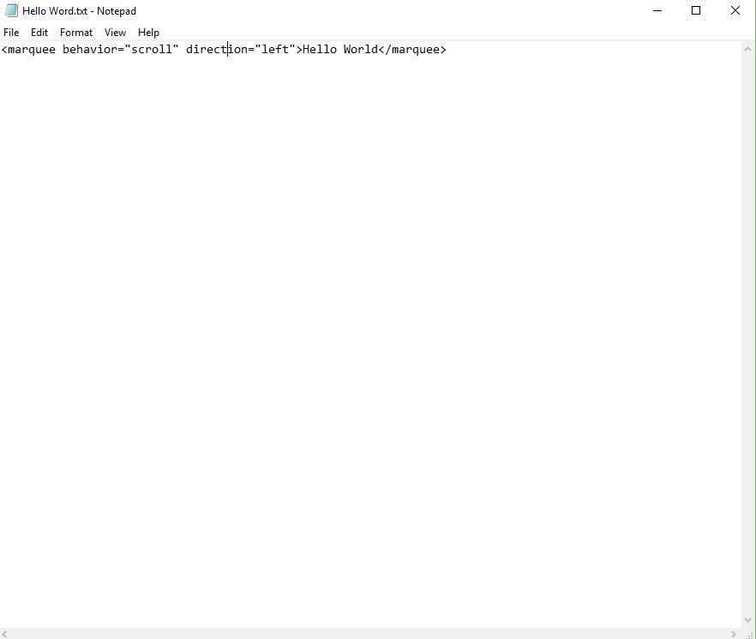756x639 pixels.
Task: Click on the "left" attribute value
Action: click(275, 49)
